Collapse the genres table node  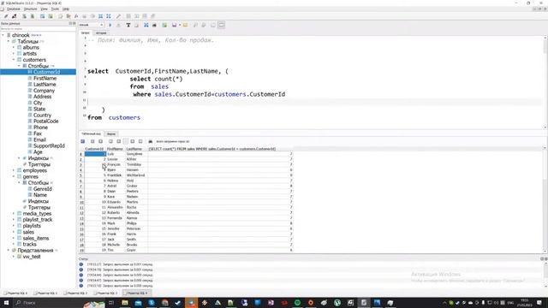point(14,177)
